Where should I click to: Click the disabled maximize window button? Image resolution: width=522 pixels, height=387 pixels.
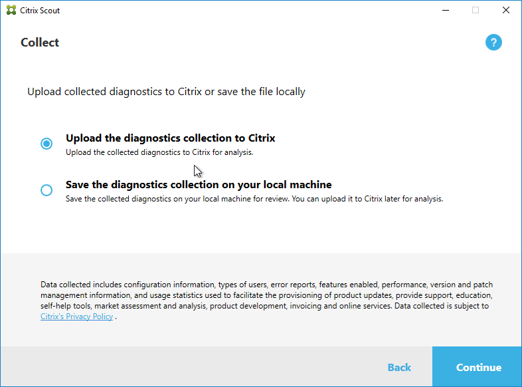(x=476, y=10)
